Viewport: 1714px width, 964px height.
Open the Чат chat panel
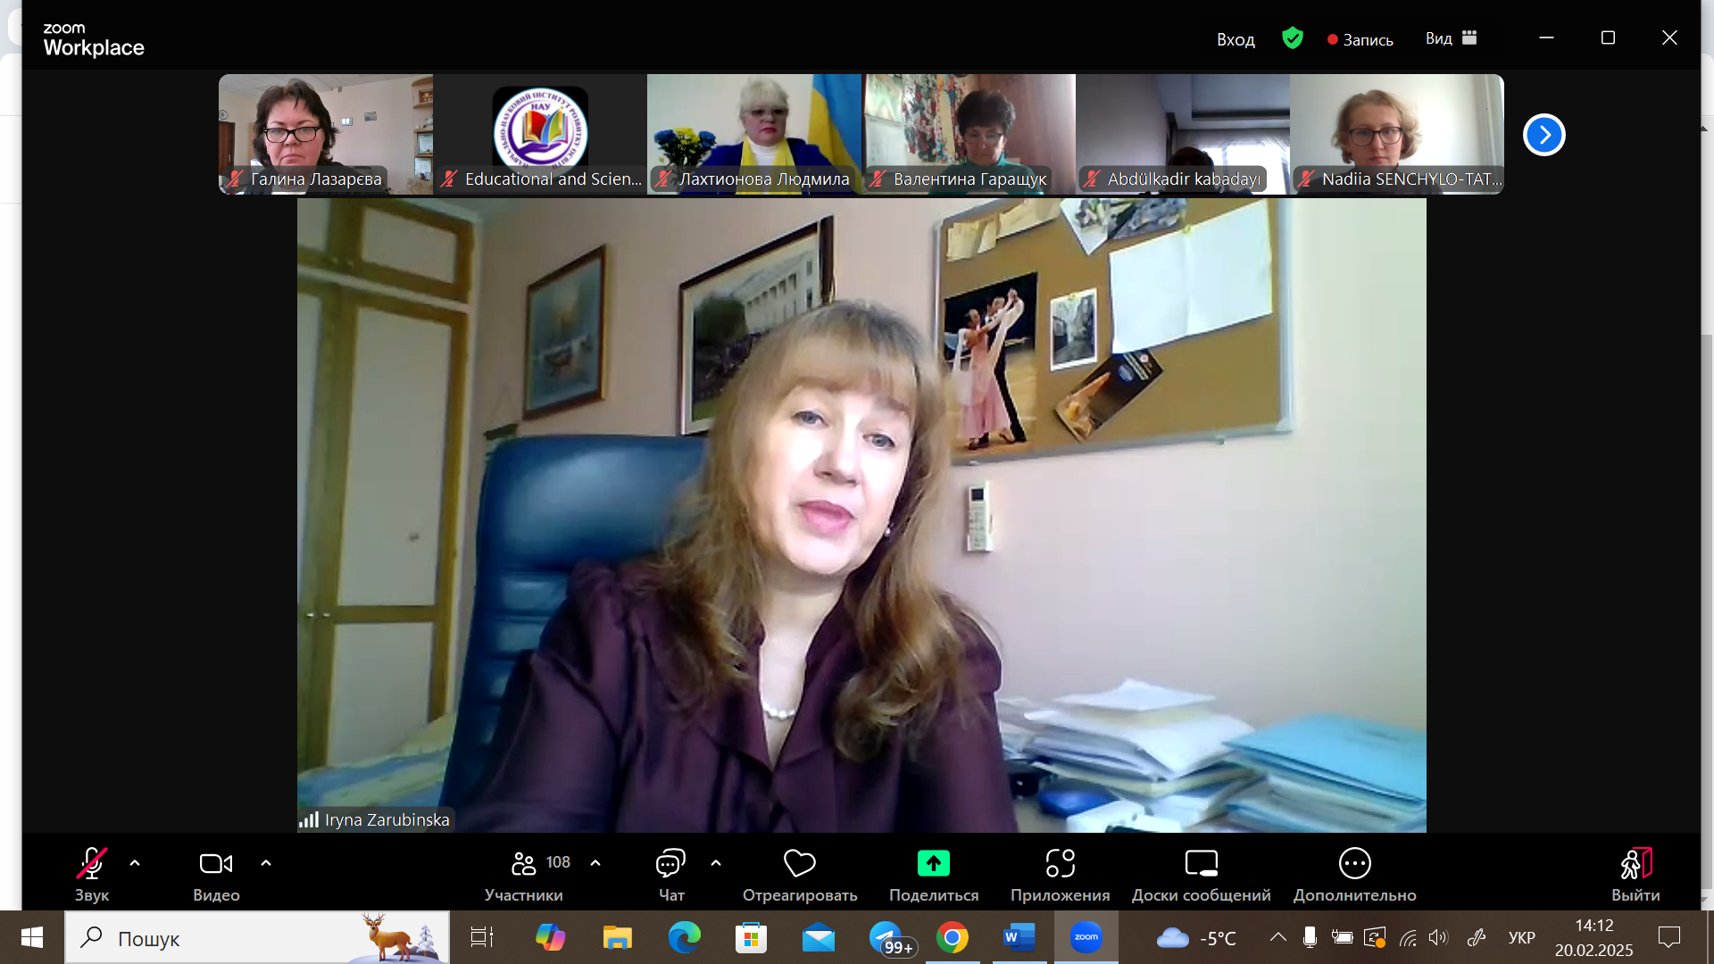(670, 864)
